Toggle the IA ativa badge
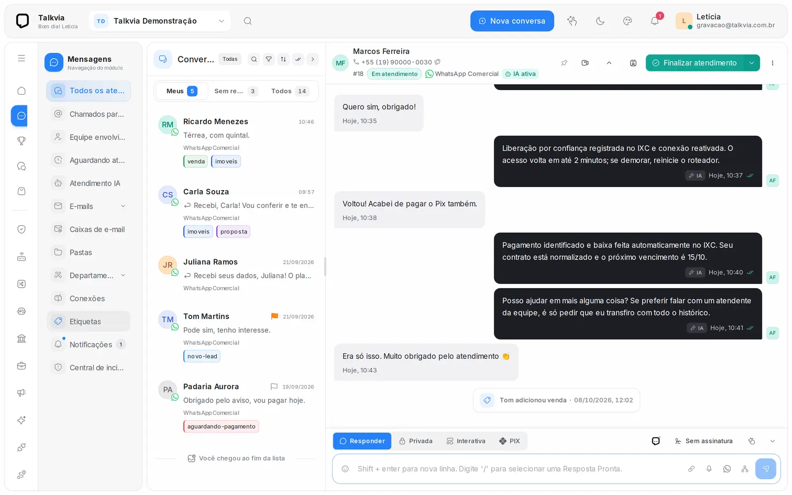This screenshot has width=792, height=495. (520, 74)
